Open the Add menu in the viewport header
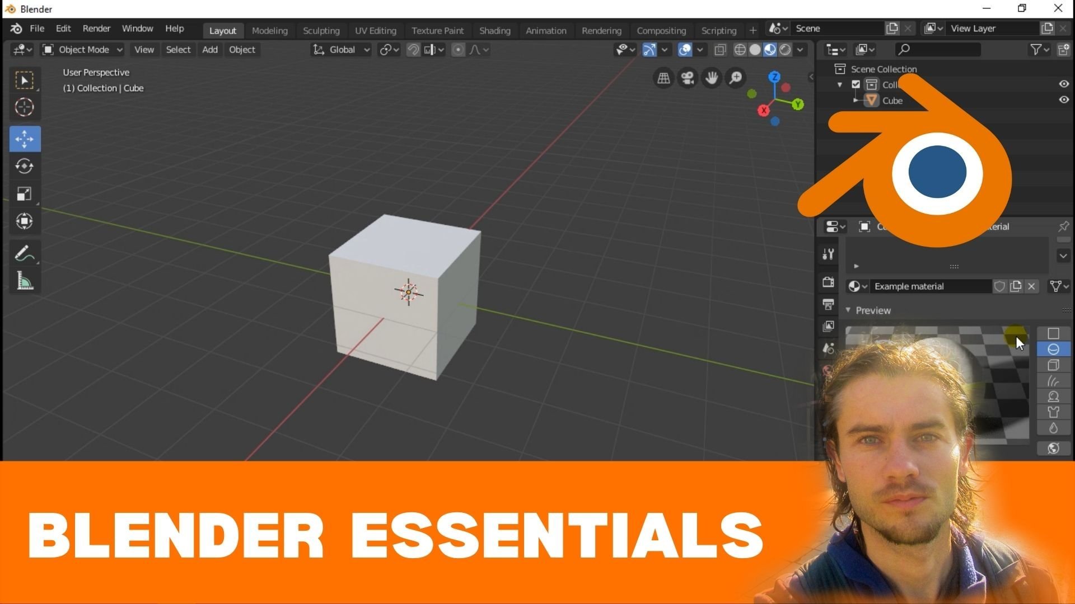Viewport: 1075px width, 604px height. (209, 50)
